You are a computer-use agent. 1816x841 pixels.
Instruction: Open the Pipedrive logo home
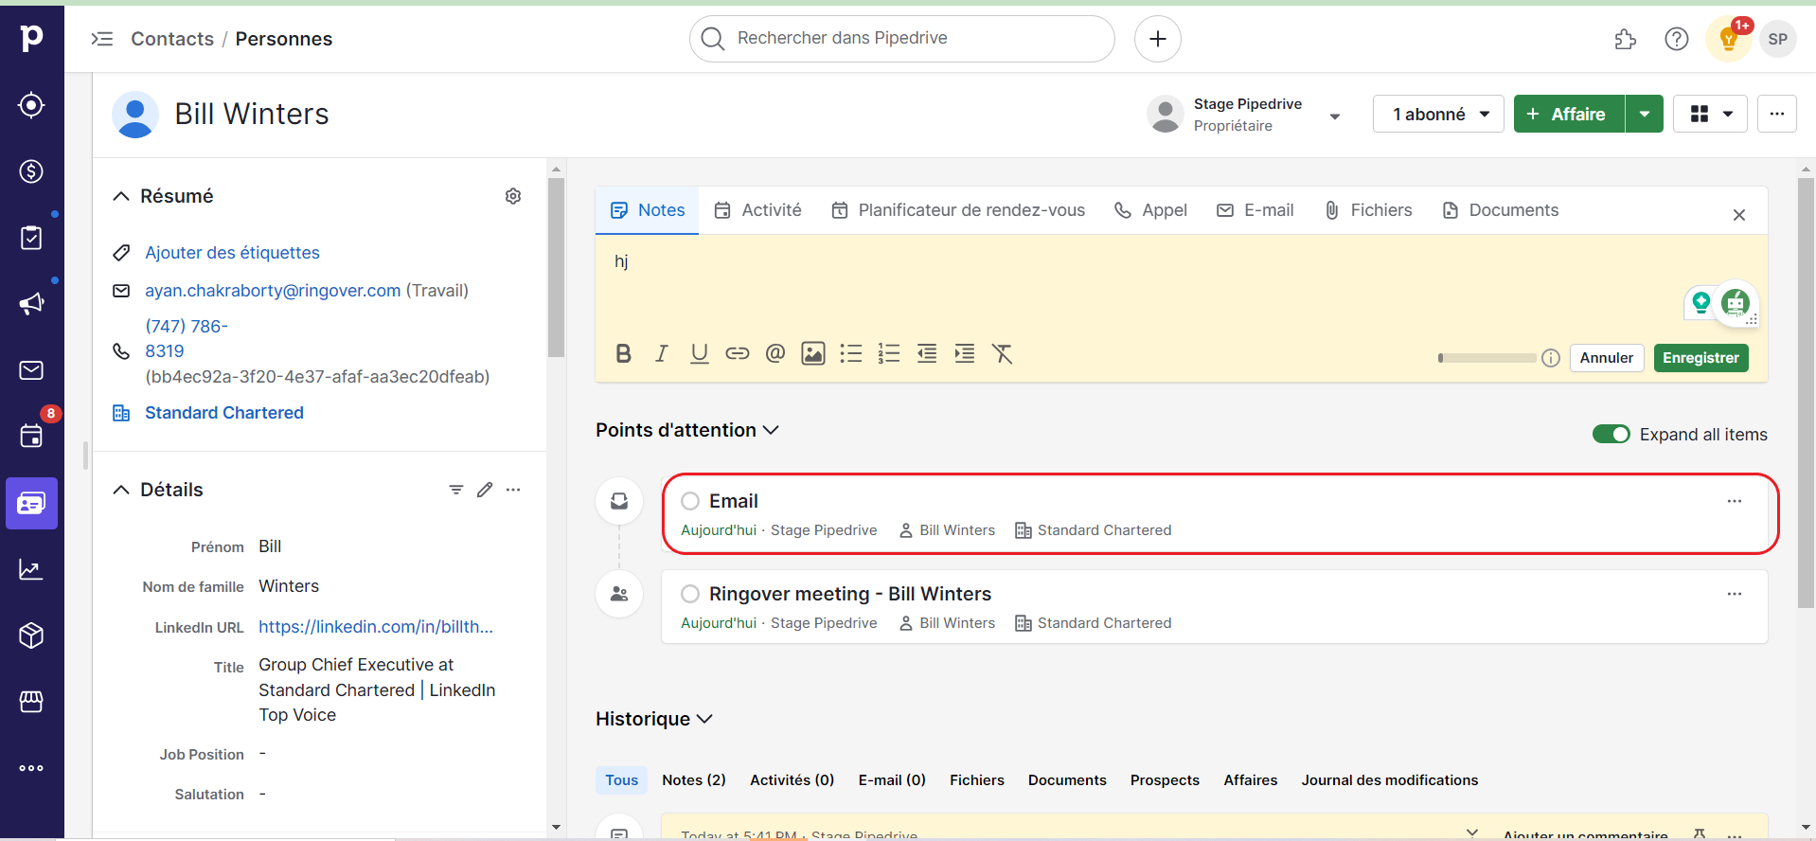click(x=31, y=38)
